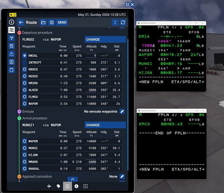
Task: Send the route with SEND button
Action: pos(62,23)
